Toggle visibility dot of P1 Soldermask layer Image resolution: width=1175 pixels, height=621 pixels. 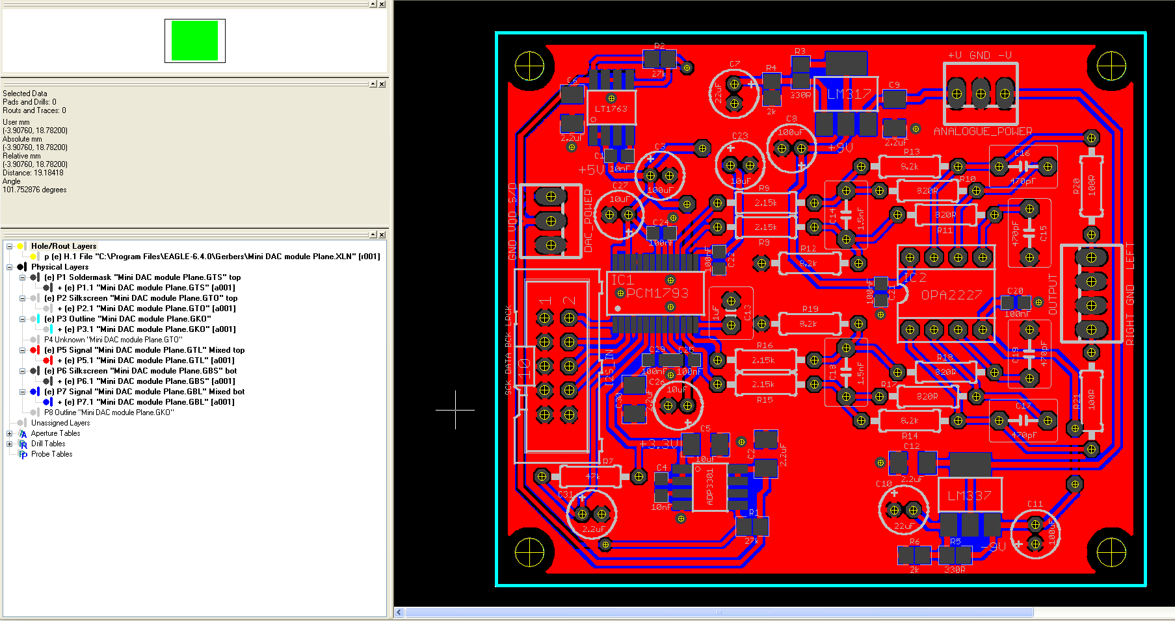[x=33, y=277]
